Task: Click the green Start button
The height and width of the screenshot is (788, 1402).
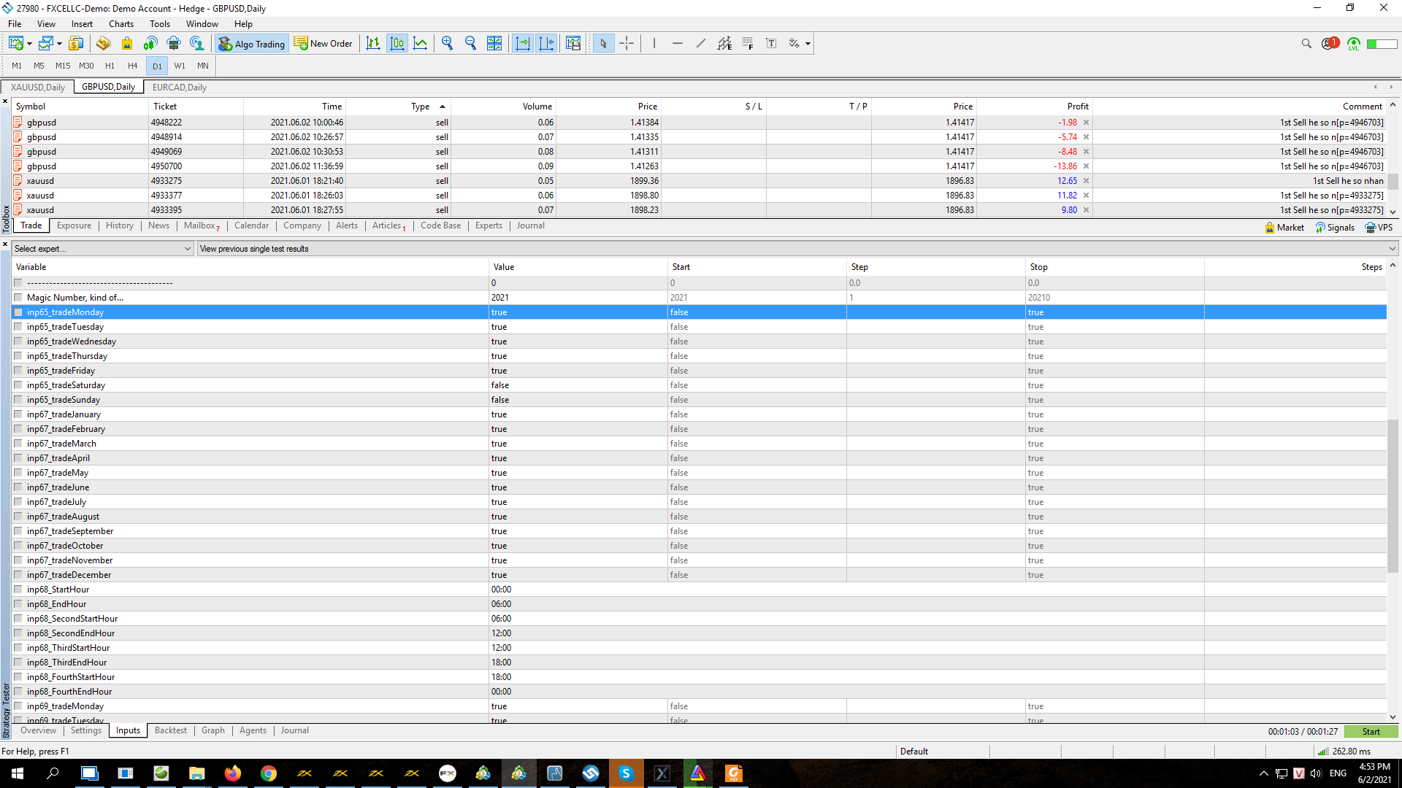Action: pyautogui.click(x=1371, y=732)
